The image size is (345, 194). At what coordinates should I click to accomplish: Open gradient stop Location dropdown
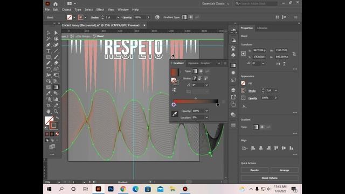(206, 117)
